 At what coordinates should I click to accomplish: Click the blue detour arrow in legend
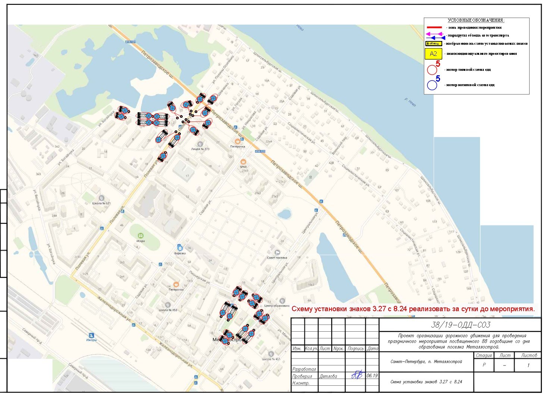point(436,38)
